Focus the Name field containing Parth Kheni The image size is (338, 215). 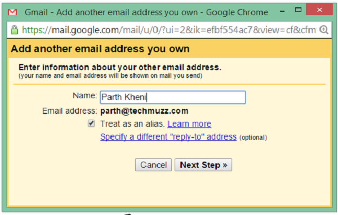tap(173, 97)
